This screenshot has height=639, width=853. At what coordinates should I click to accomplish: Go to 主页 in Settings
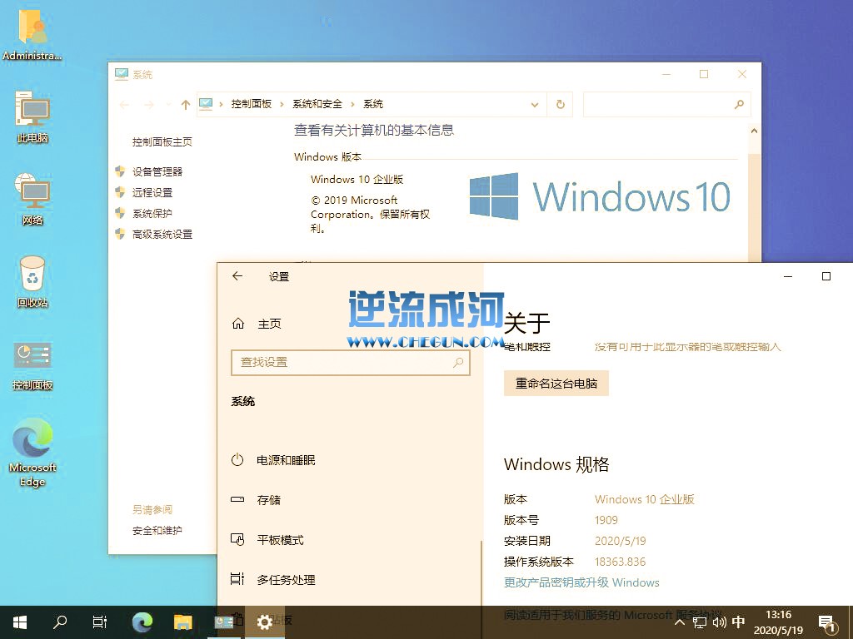tap(257, 324)
